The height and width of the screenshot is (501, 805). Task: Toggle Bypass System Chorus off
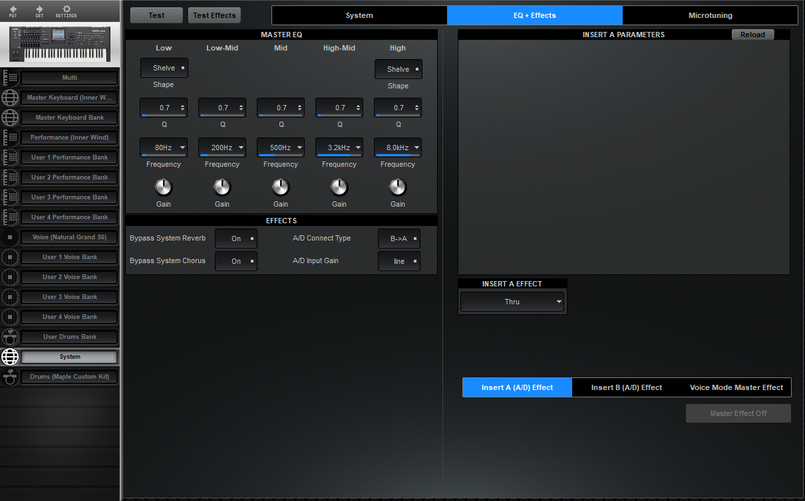pyautogui.click(x=236, y=261)
